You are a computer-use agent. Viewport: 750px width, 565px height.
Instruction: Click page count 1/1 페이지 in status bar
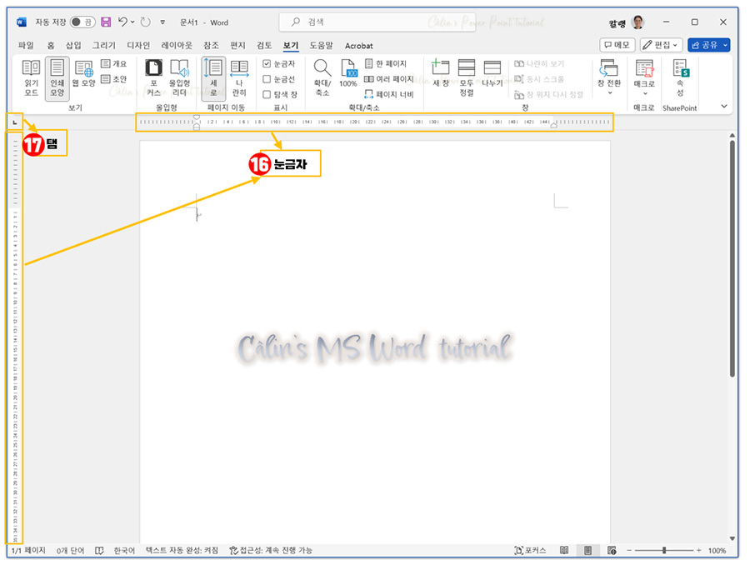[28, 551]
